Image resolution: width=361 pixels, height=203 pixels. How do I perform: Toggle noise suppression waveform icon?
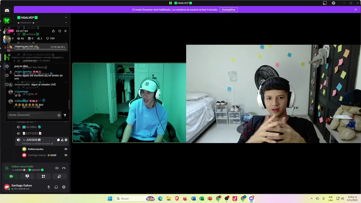coord(57,168)
